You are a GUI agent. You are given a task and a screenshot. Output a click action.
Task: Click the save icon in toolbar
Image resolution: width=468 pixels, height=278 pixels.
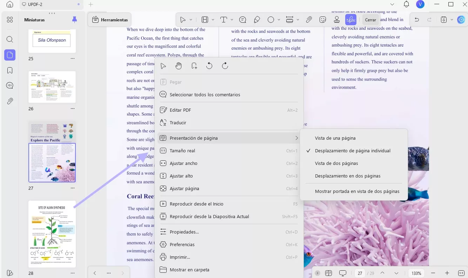tap(444, 20)
